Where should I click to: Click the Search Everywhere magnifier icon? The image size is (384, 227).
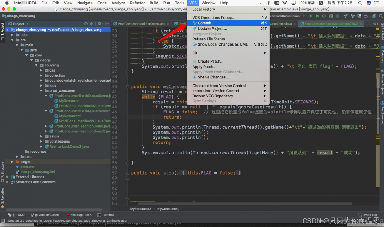point(381,16)
